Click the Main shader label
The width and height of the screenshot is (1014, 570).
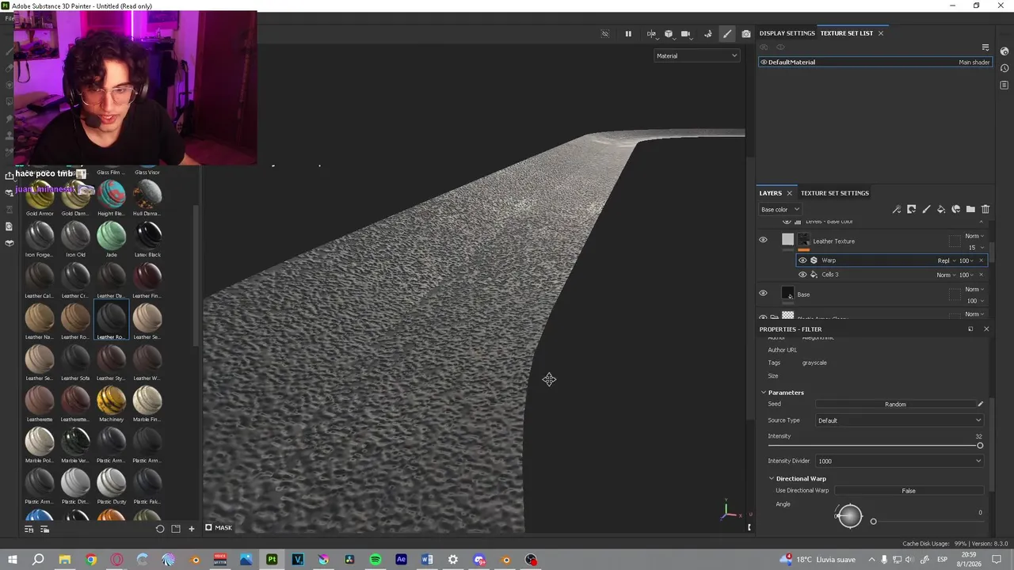click(x=974, y=62)
